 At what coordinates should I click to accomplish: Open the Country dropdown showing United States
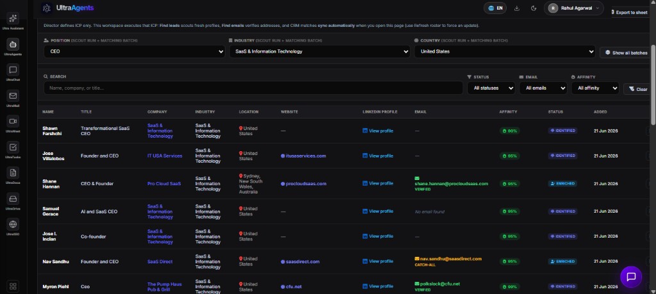(505, 51)
